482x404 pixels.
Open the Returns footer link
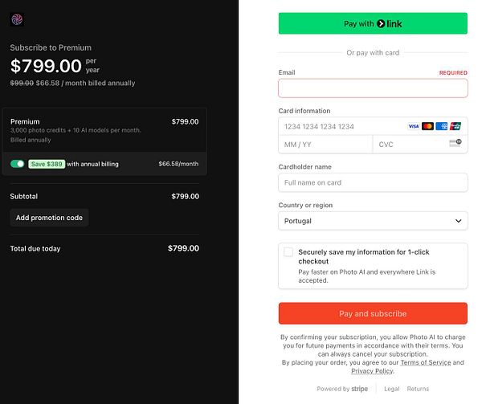(418, 389)
